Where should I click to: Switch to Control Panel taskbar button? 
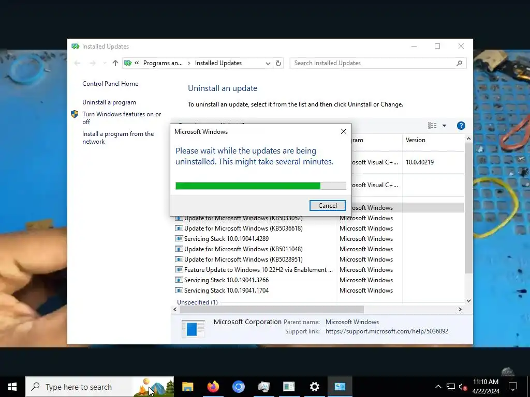click(x=340, y=387)
